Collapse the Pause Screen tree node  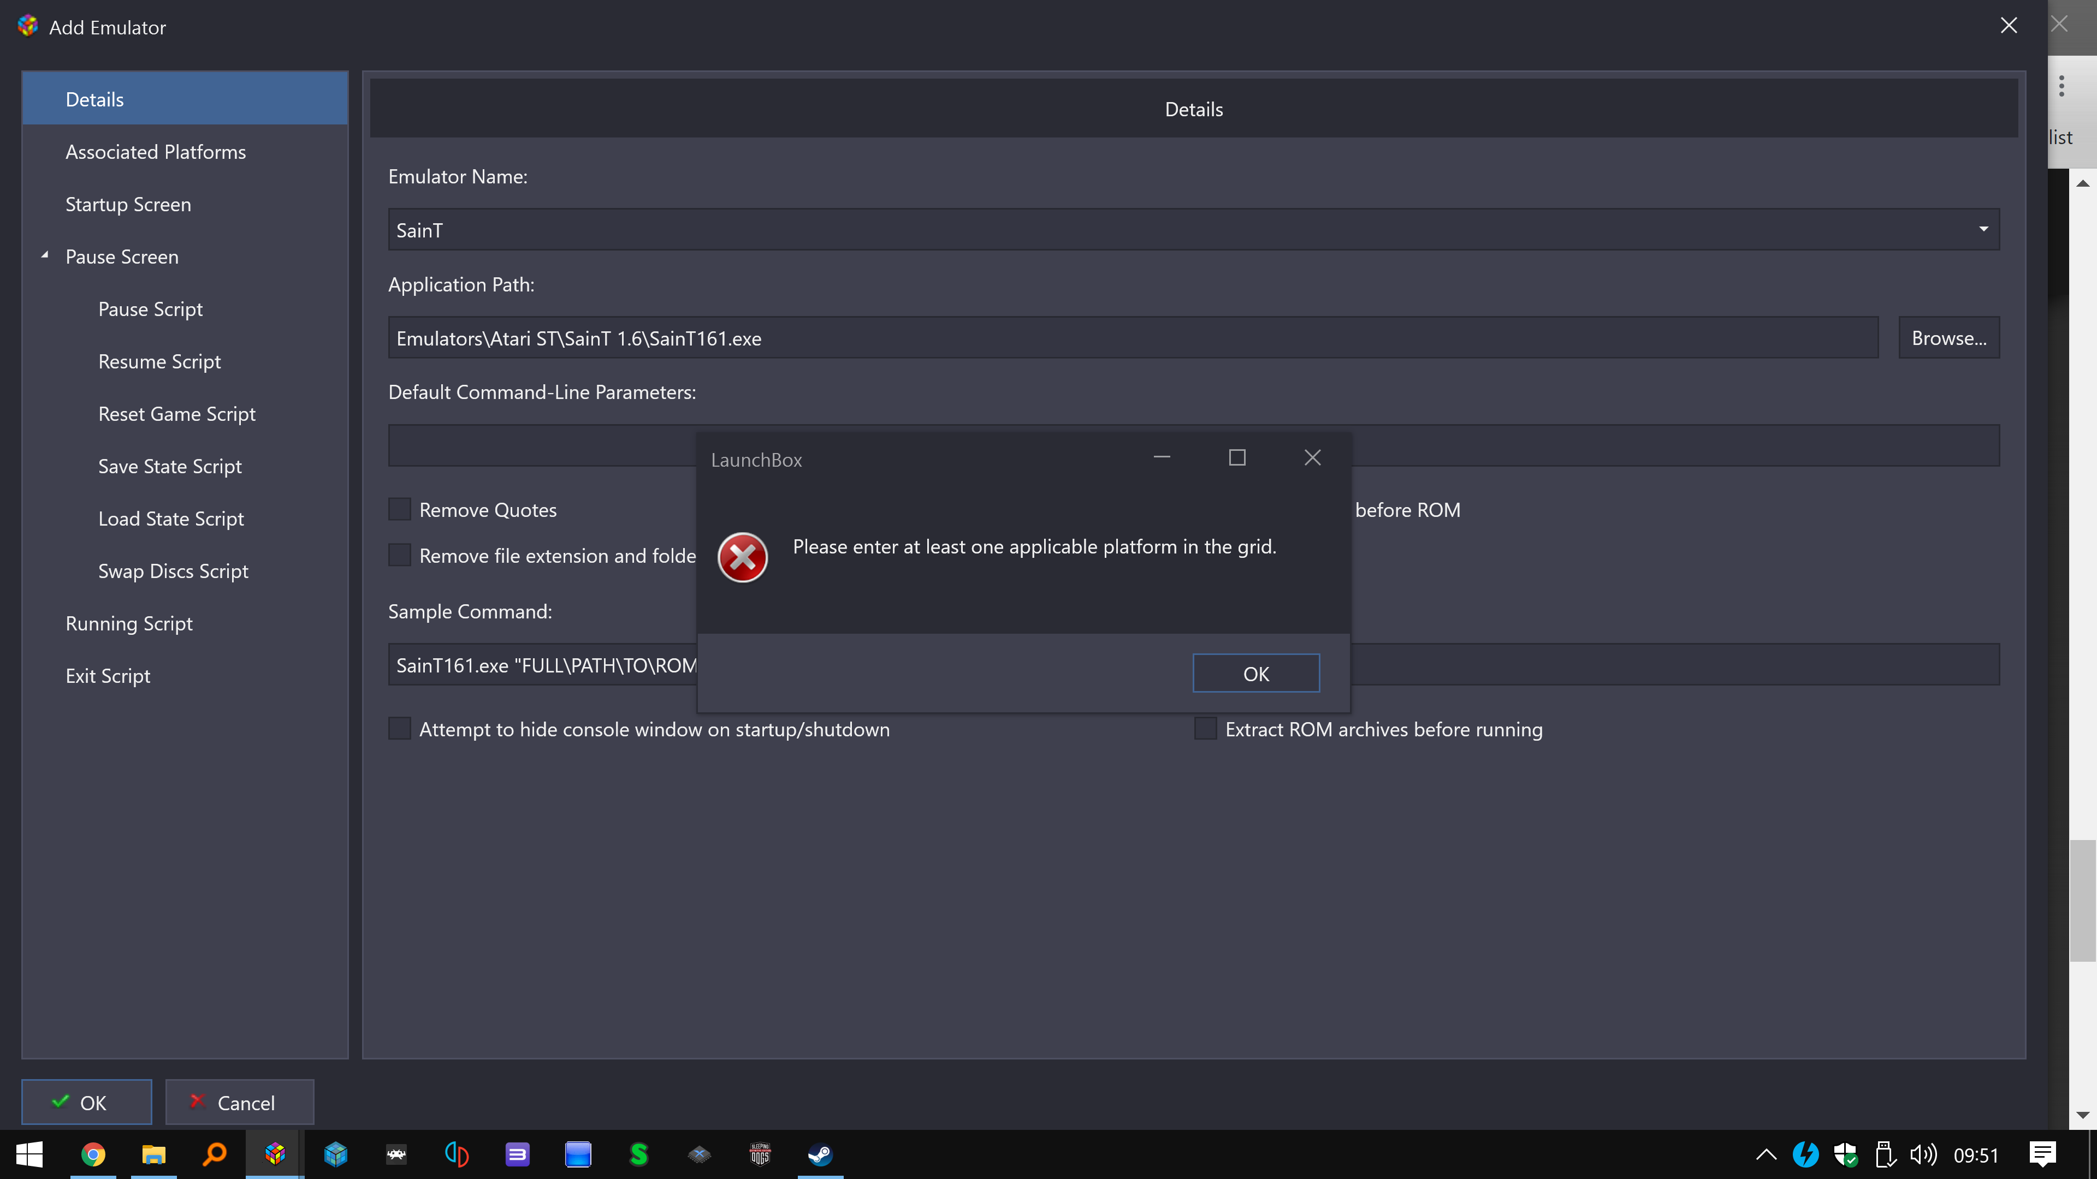[45, 255]
